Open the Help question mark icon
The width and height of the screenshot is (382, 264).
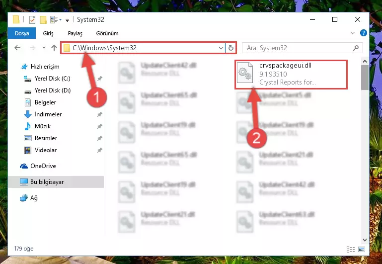[363, 33]
